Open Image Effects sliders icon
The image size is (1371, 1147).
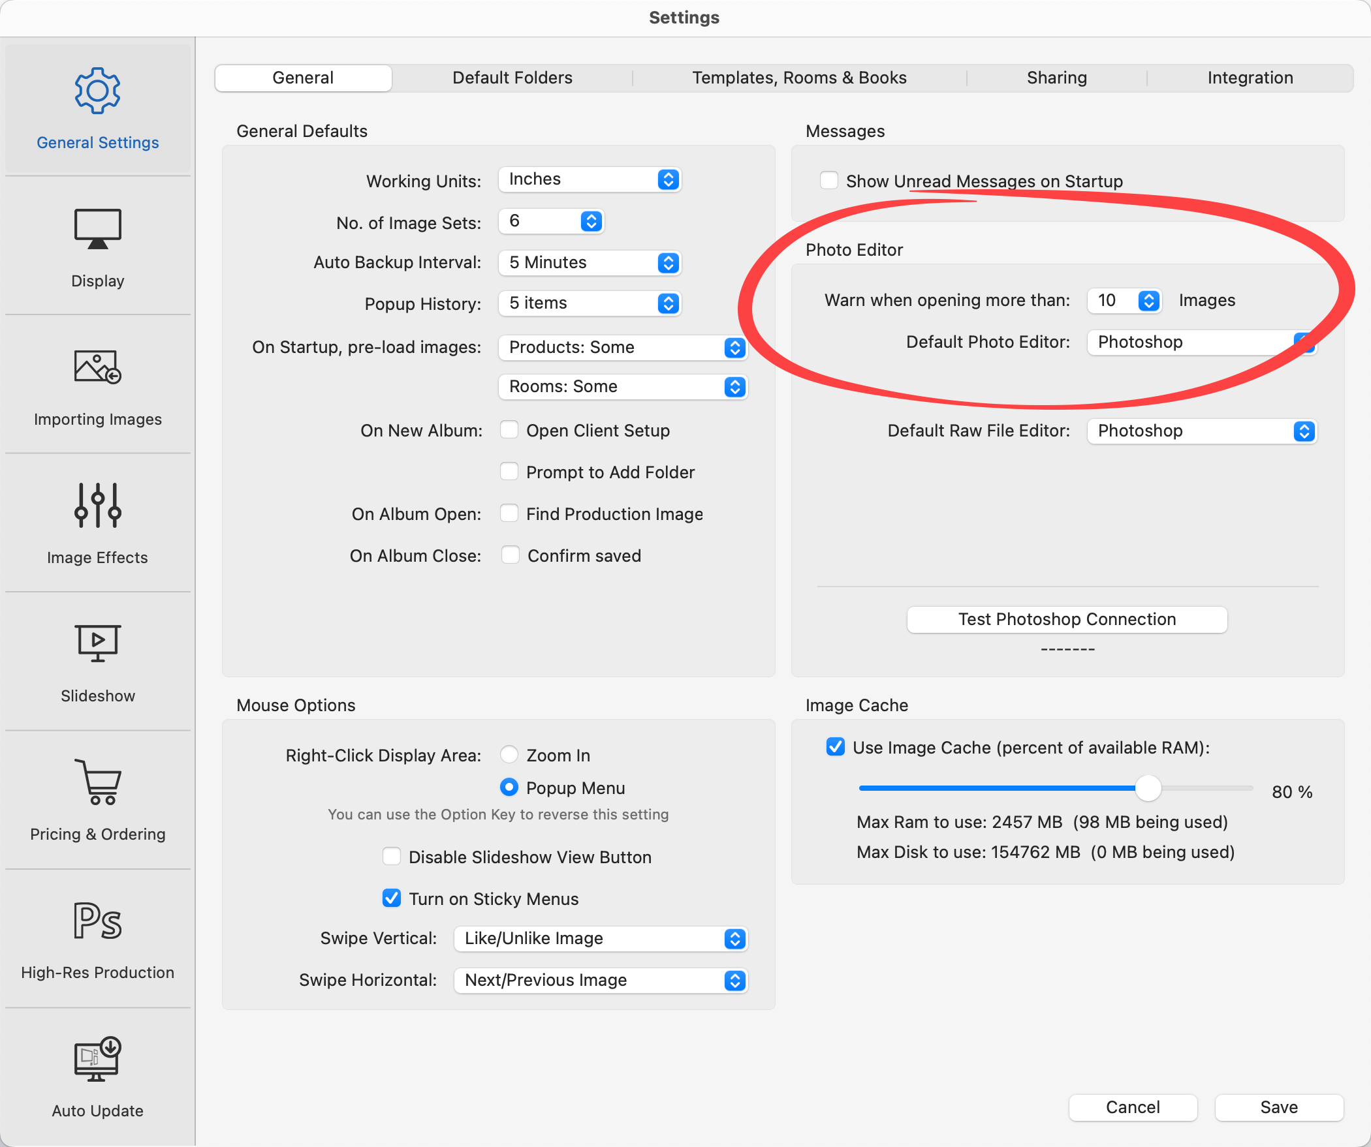[x=97, y=506]
